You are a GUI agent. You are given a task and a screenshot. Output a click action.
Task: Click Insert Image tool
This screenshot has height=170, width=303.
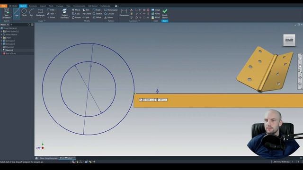tap(156, 10)
